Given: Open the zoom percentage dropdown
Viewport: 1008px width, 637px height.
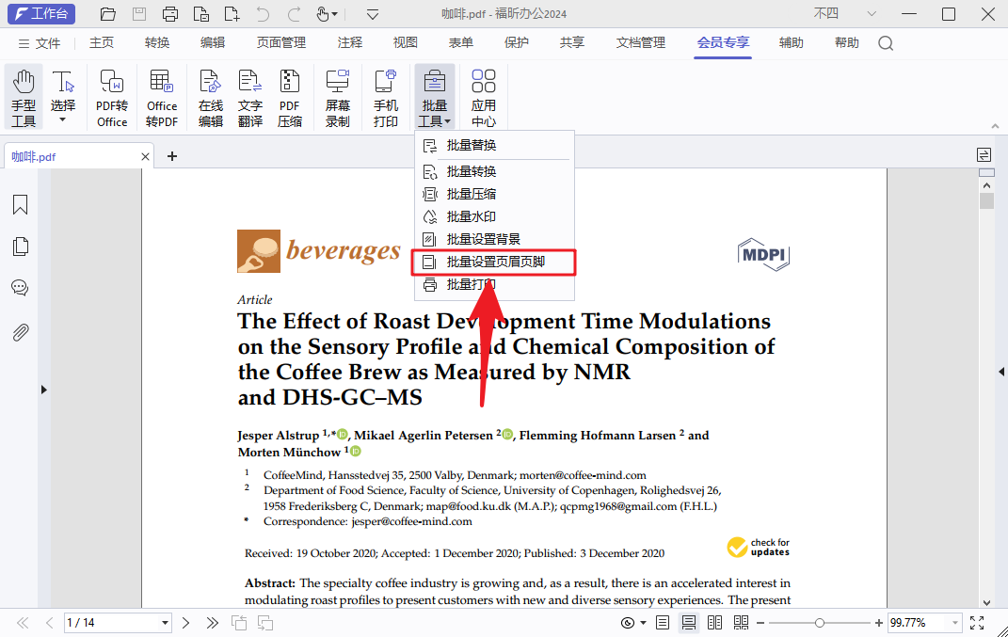Looking at the screenshot, I should click(955, 623).
